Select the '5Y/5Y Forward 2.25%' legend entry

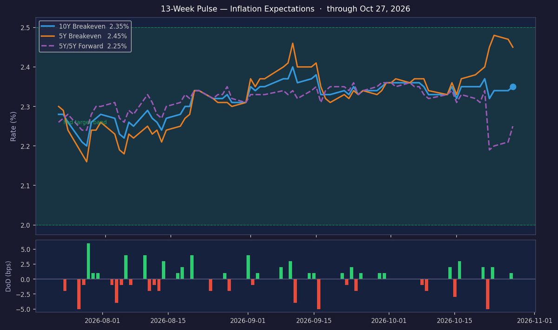[85, 45]
